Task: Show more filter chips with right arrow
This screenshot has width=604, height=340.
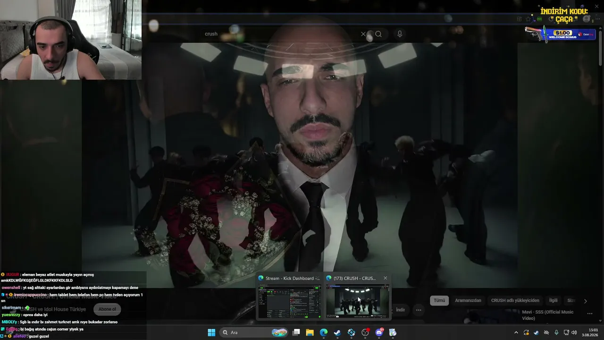Action: click(x=586, y=301)
